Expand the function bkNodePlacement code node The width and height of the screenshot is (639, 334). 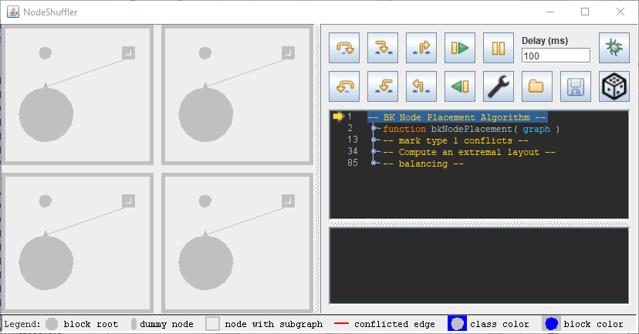pos(374,129)
